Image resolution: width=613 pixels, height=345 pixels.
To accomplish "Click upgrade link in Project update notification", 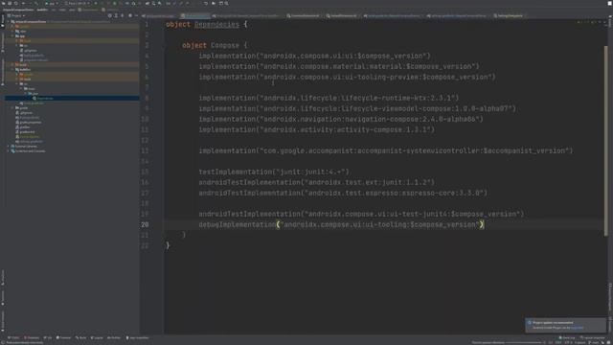I will [577, 328].
